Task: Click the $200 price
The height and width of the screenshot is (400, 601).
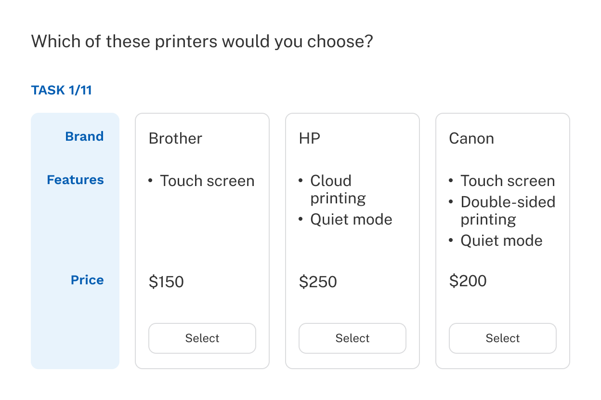Action: pyautogui.click(x=468, y=280)
